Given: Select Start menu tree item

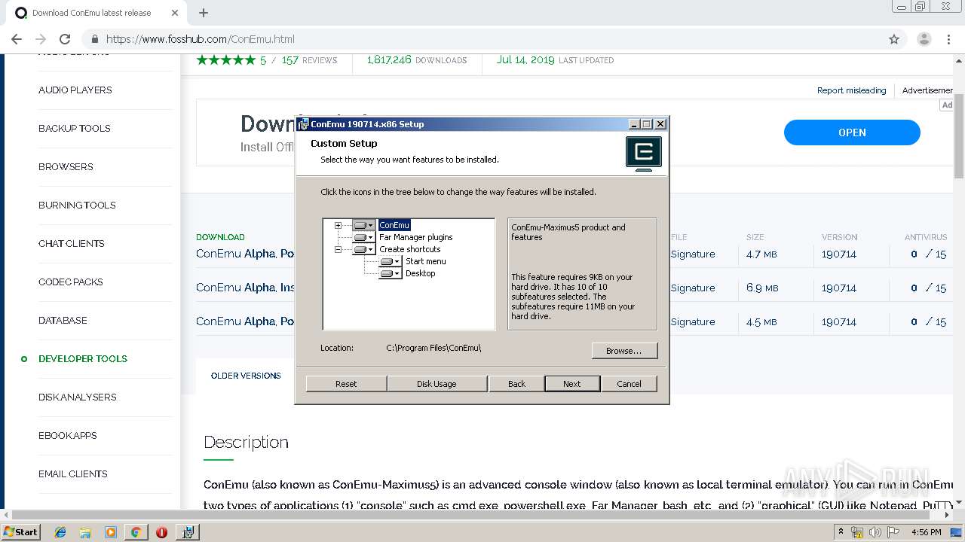Looking at the screenshot, I should 426,261.
